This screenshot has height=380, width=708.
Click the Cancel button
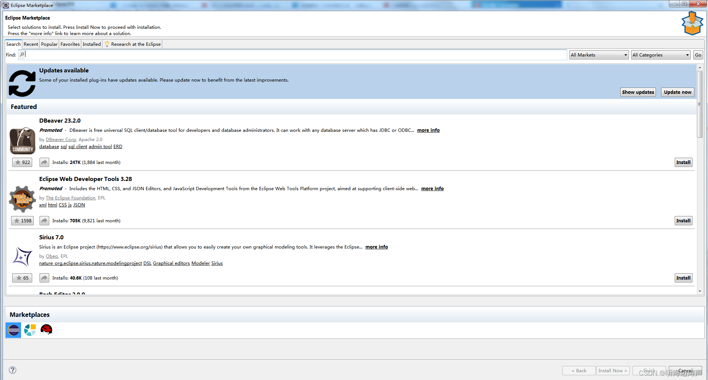[685, 370]
